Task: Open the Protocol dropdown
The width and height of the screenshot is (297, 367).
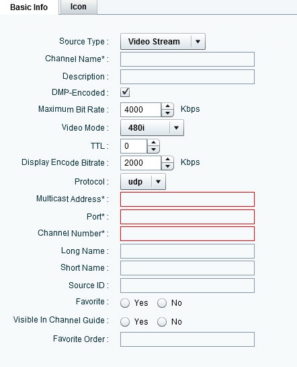Action: tap(143, 182)
